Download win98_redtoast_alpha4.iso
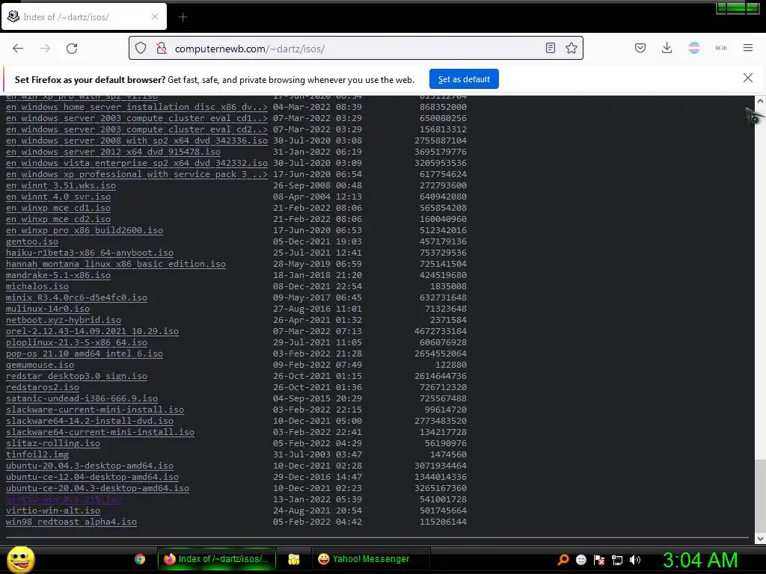The image size is (766, 574). (71, 522)
